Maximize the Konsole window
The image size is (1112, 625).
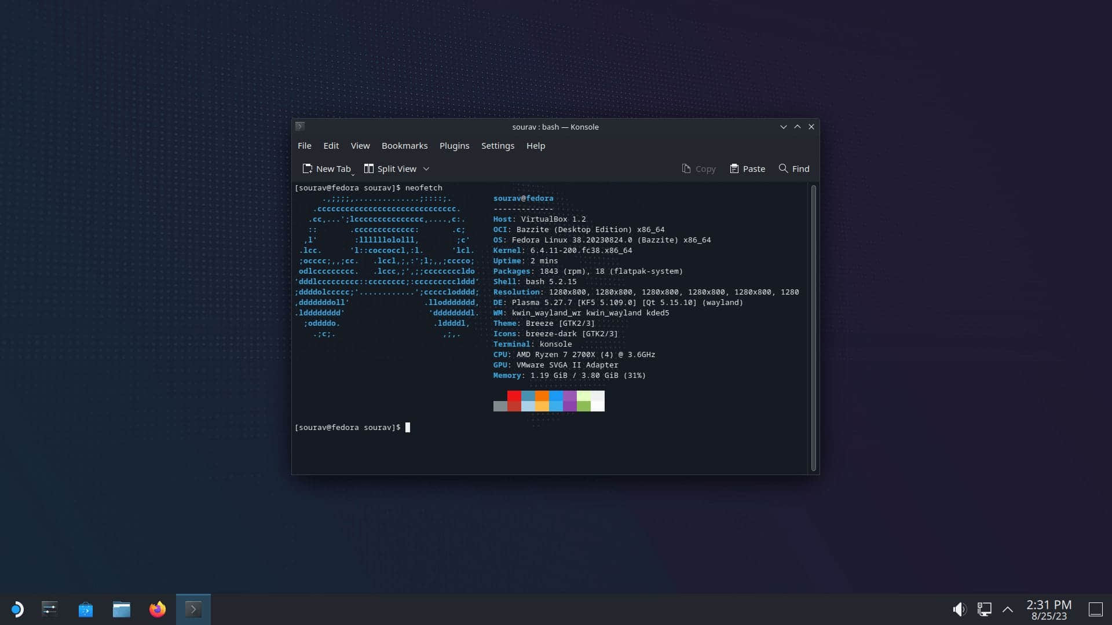(798, 127)
